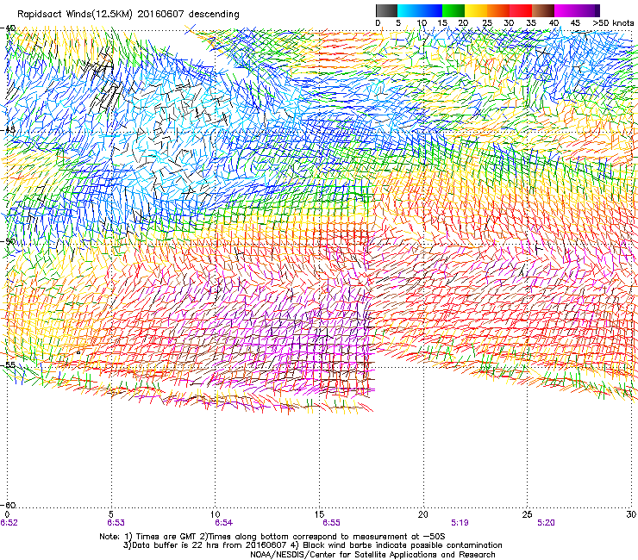638x560 pixels.
Task: Click the longitude axis label '10' below the plot
Action: coord(216,514)
